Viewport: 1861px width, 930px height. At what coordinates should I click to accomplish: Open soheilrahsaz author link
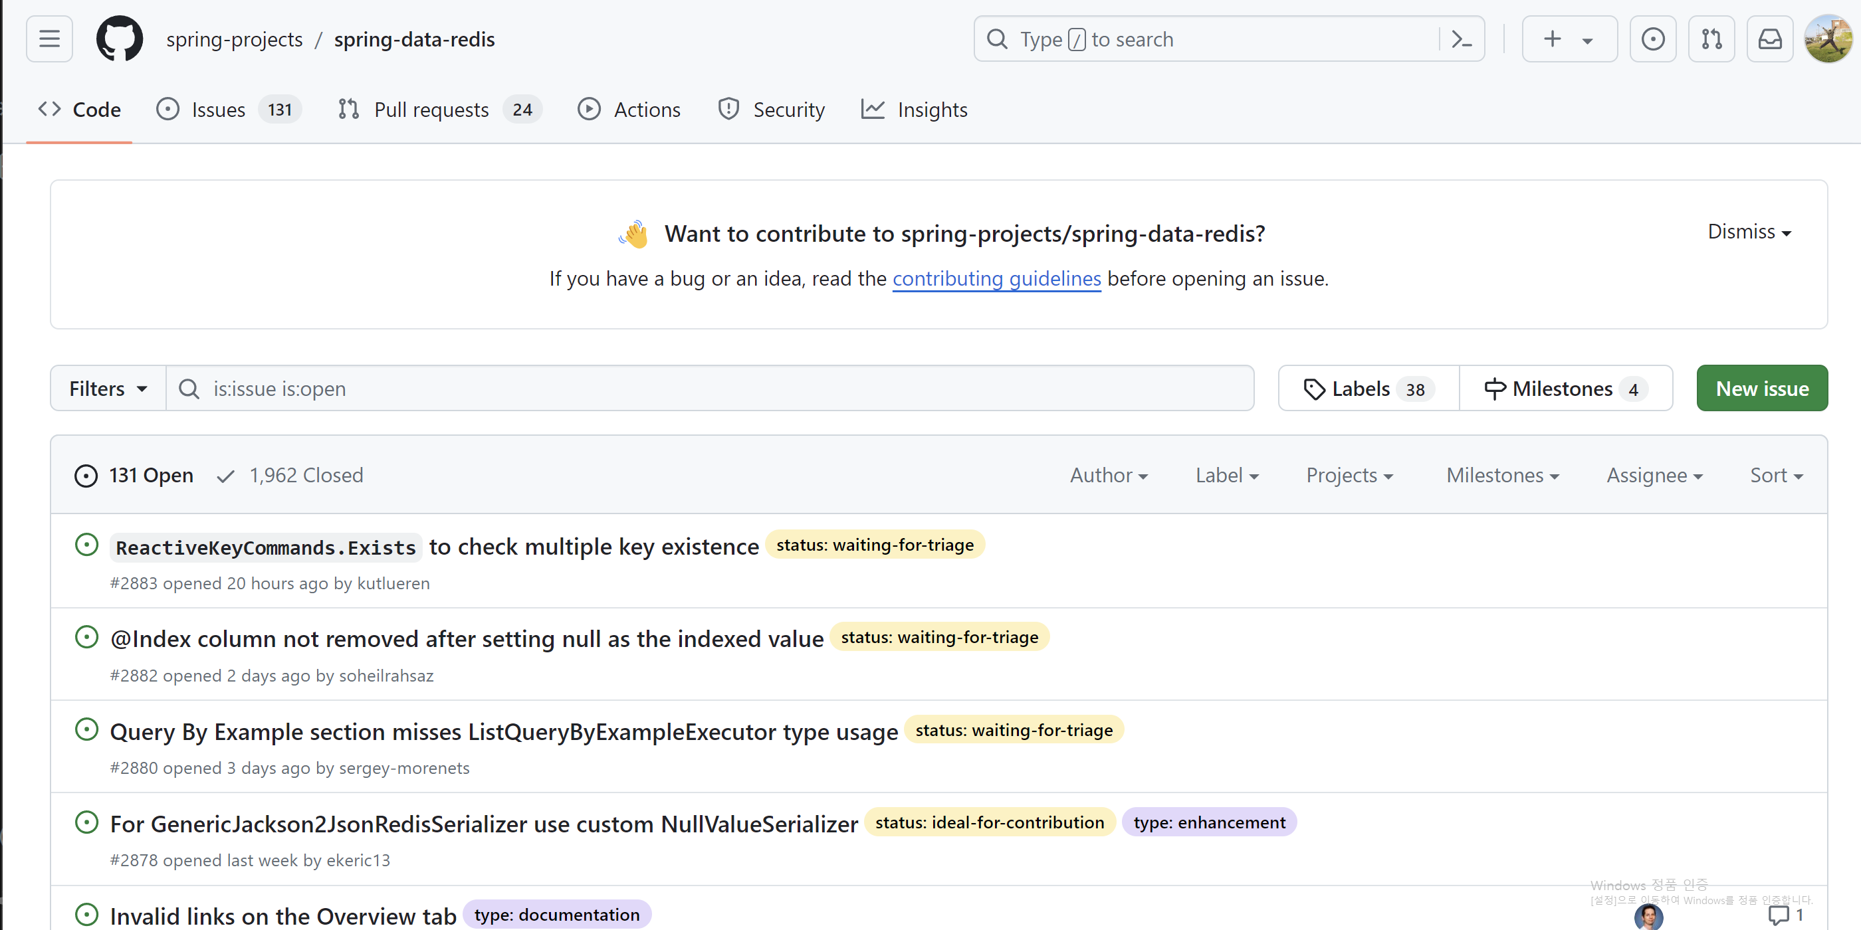(x=385, y=676)
